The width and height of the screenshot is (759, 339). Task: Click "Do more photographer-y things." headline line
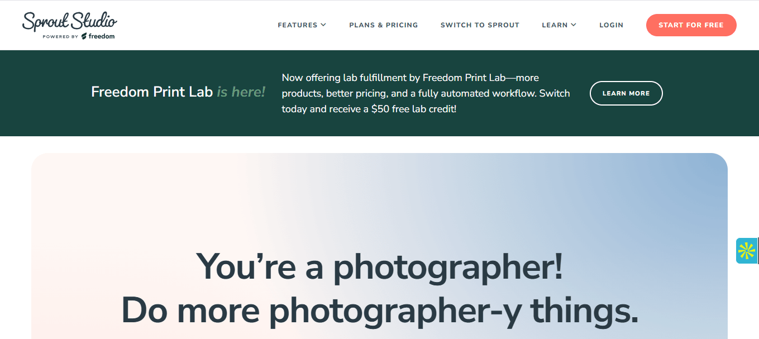click(x=379, y=310)
